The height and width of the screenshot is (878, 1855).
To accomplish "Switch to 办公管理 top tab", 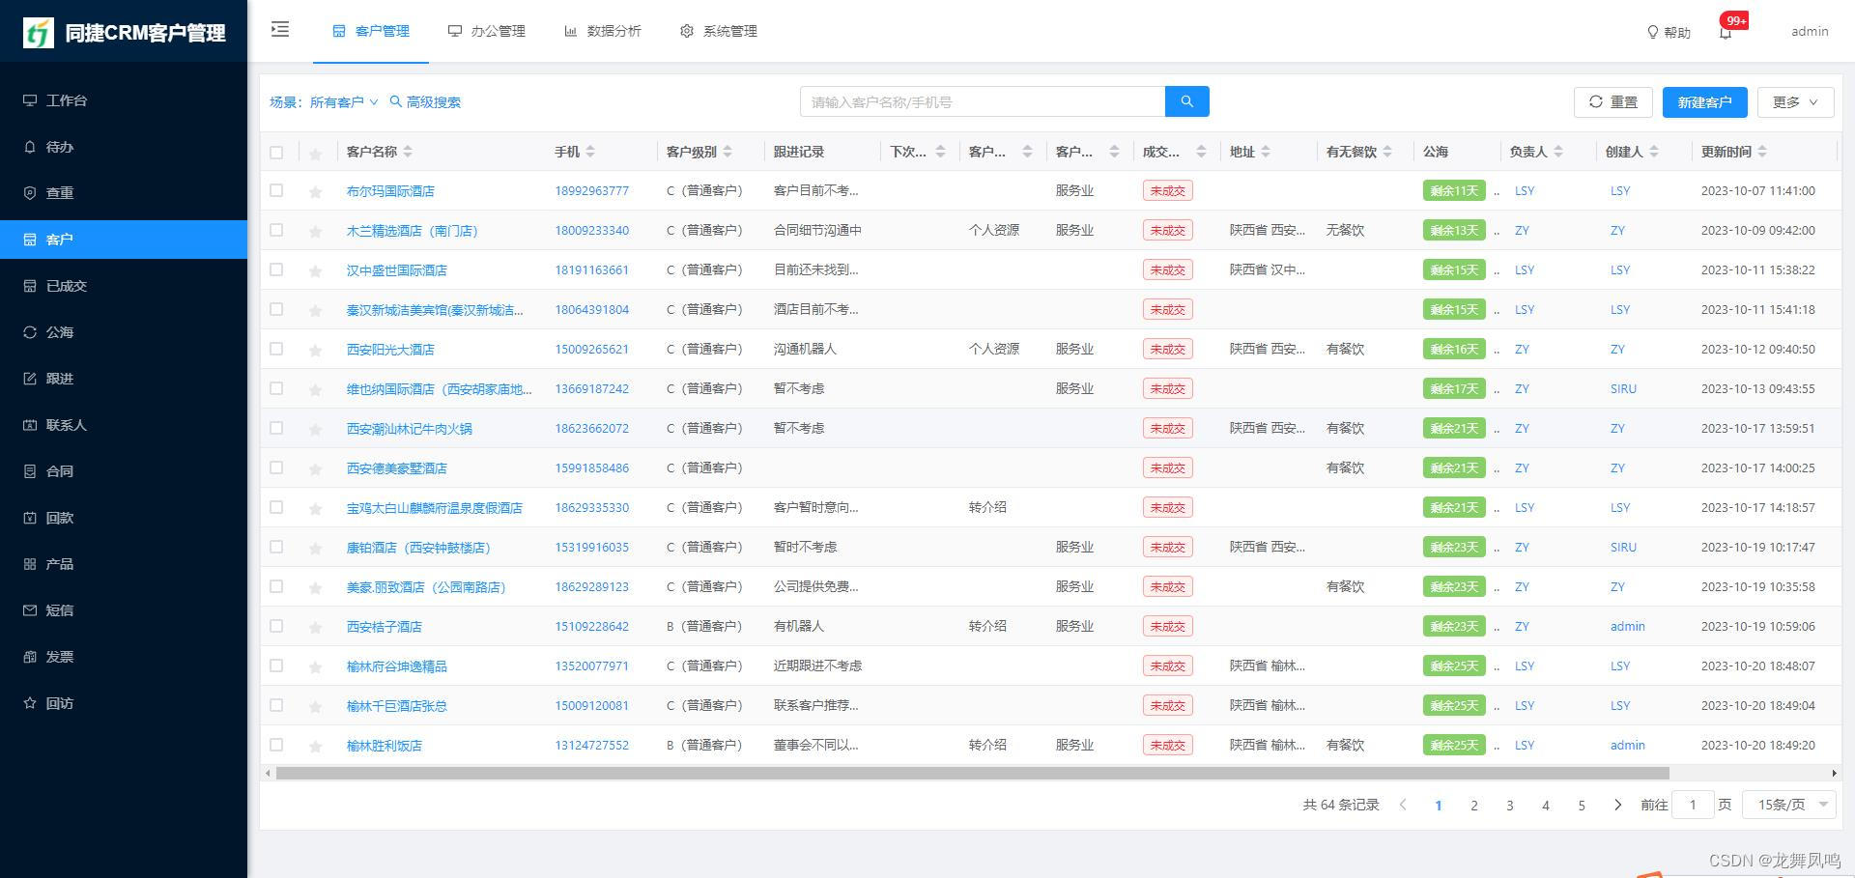I will pyautogui.click(x=487, y=31).
